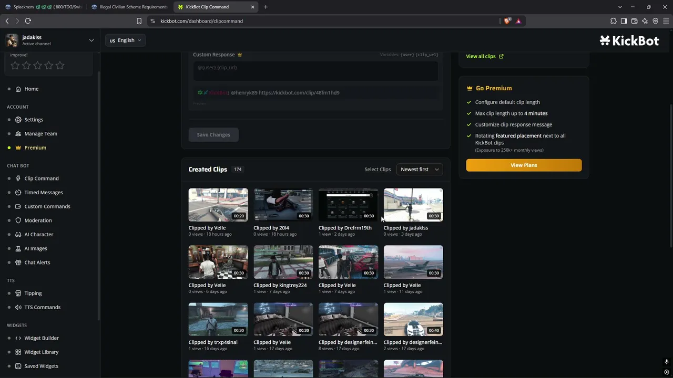The height and width of the screenshot is (378, 673).
Task: Open Brave Rewards triangle icon
Action: point(518,21)
